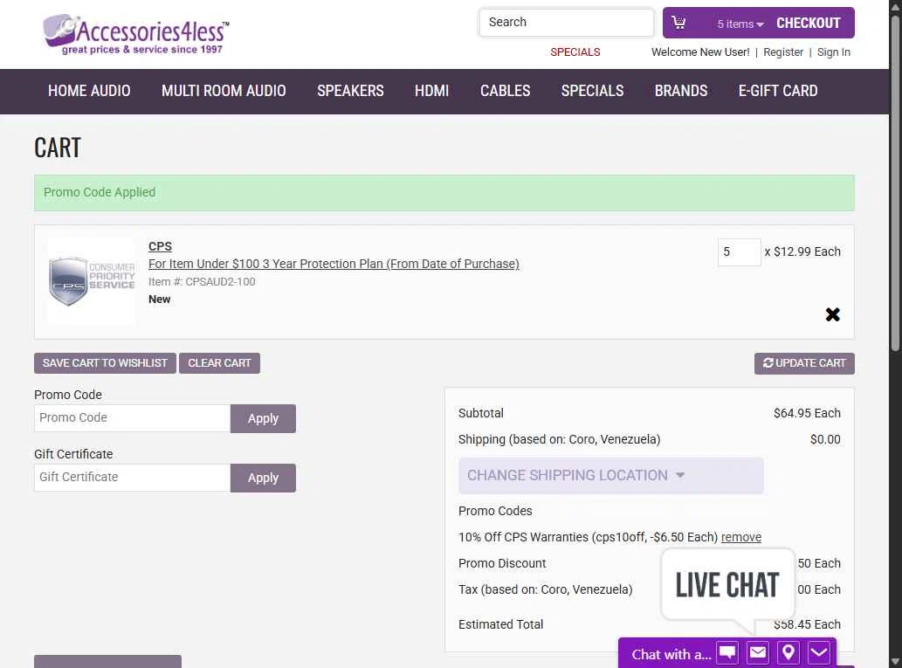Click the quantity field showing 5
The height and width of the screenshot is (668, 902).
(x=740, y=252)
